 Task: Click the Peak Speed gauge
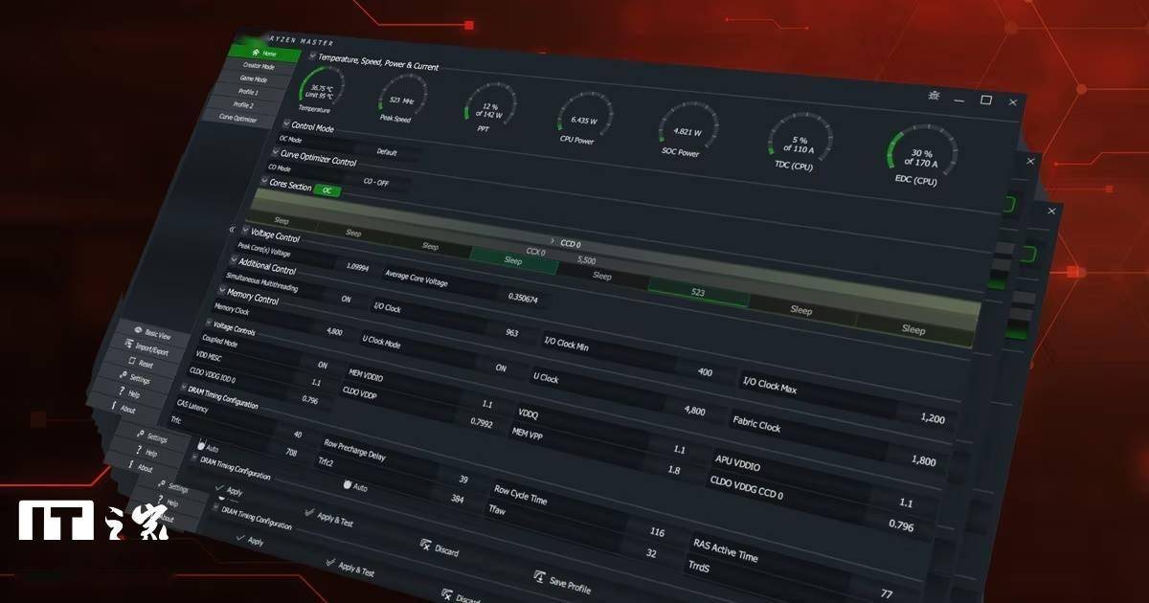tap(402, 99)
